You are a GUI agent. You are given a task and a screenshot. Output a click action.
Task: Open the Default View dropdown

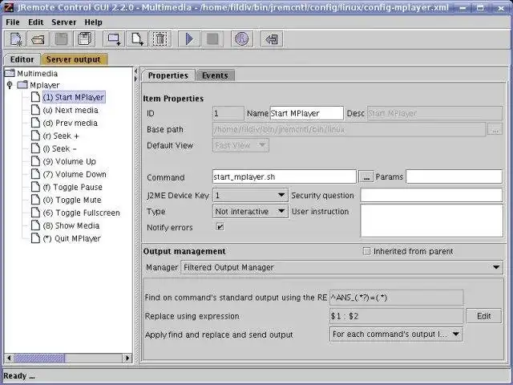[240, 145]
